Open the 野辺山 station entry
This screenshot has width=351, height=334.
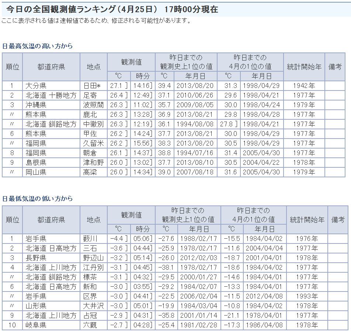tap(93, 258)
